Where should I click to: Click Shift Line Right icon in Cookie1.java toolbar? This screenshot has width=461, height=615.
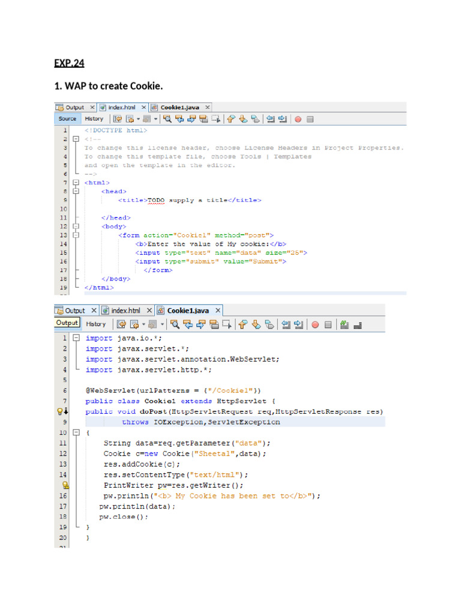pos(299,324)
